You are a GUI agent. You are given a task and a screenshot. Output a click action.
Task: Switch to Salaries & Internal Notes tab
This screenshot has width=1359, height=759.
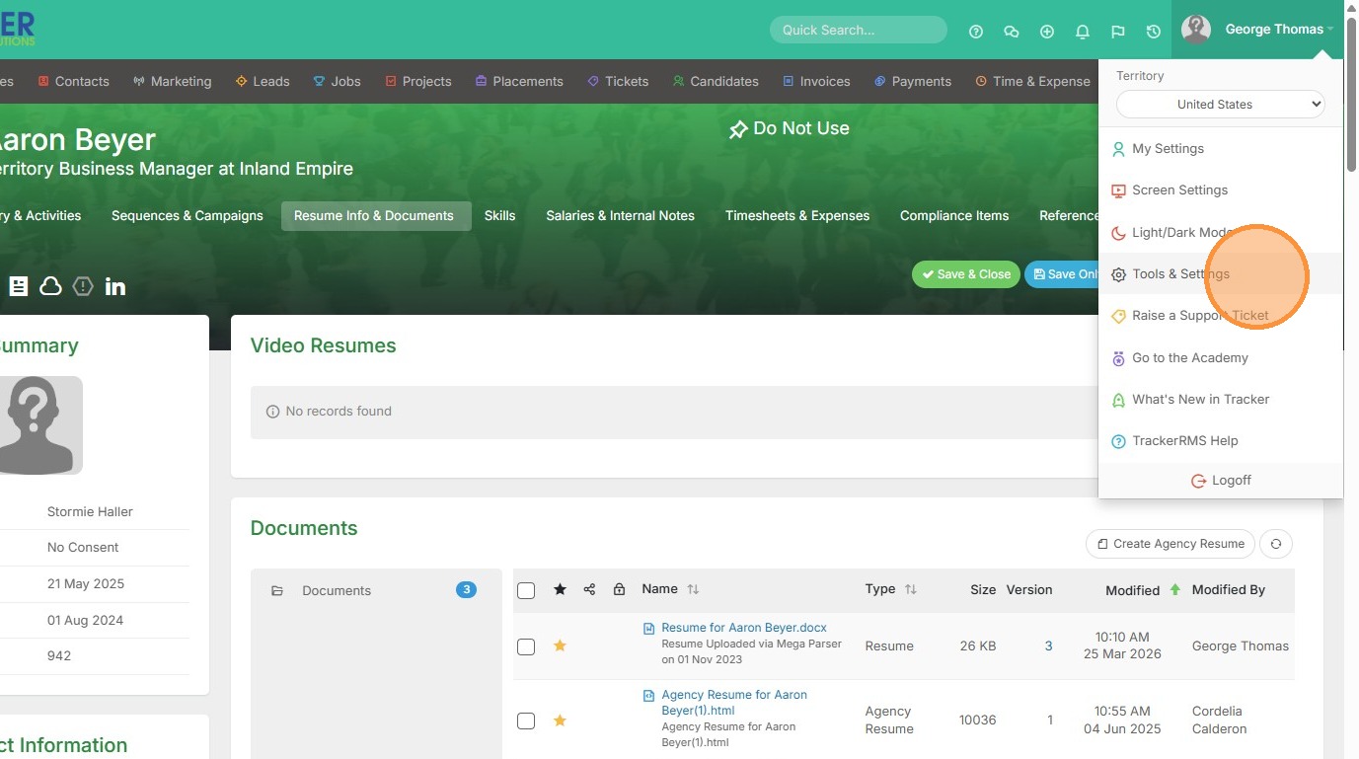(x=621, y=216)
